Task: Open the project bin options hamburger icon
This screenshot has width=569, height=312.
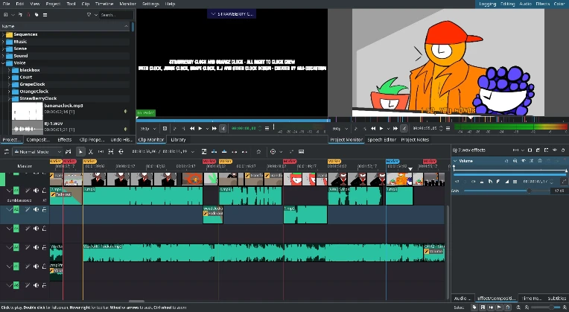Action: (45, 15)
